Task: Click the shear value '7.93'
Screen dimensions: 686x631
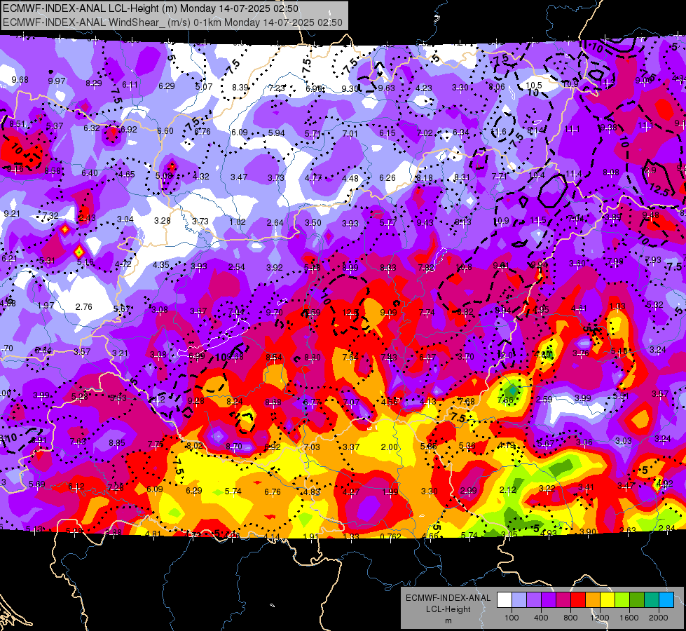Action: pos(653,259)
